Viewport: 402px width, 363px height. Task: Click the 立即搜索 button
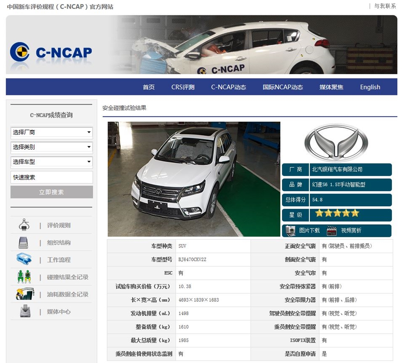click(x=51, y=192)
